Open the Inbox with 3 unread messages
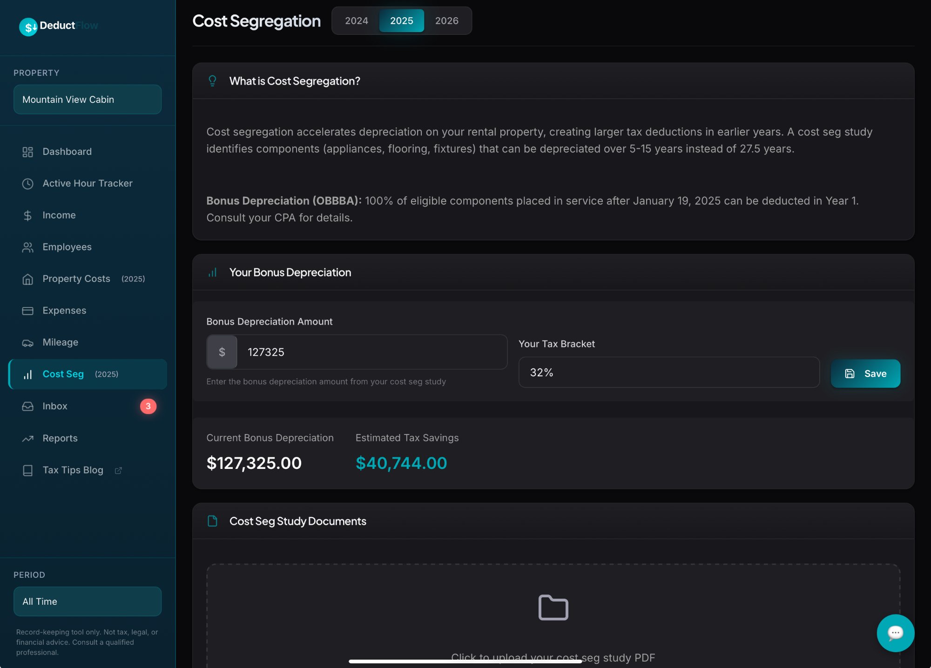This screenshot has width=931, height=668. coord(55,406)
